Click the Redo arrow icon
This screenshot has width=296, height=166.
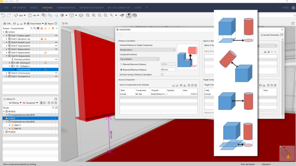tap(9, 15)
